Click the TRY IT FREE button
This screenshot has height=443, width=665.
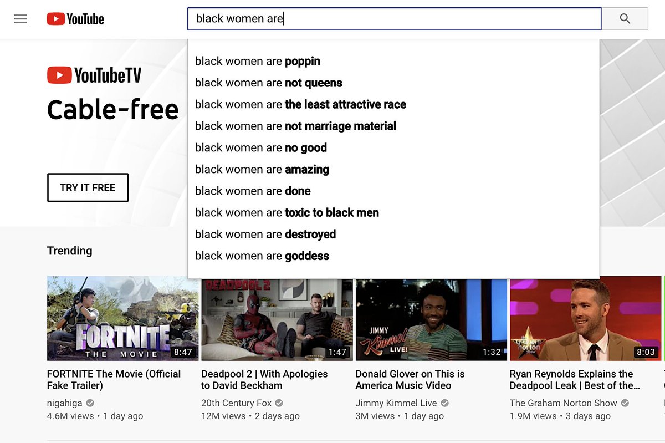click(88, 187)
